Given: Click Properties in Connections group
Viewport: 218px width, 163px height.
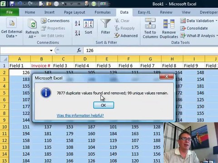Looking at the screenshot, I should click(53, 28).
